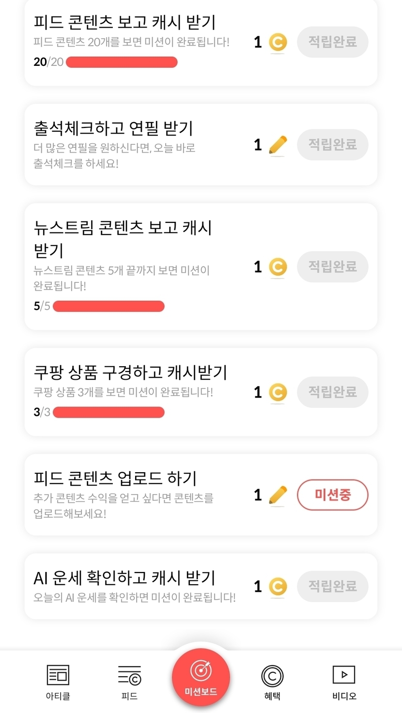Image resolution: width=402 pixels, height=713 pixels.
Task: Tap the 피드 feed icon
Action: tap(129, 675)
